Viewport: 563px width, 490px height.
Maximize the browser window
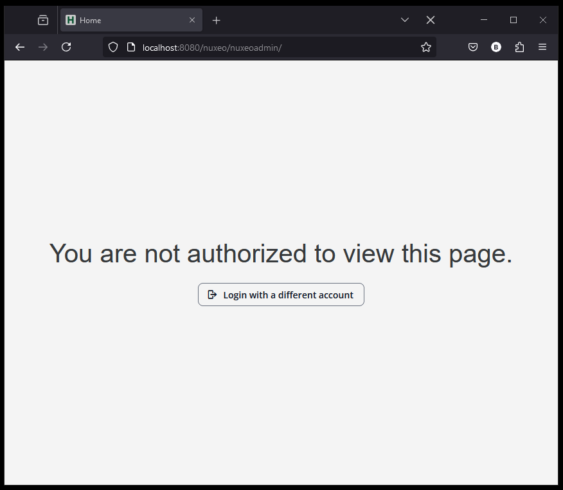[514, 20]
